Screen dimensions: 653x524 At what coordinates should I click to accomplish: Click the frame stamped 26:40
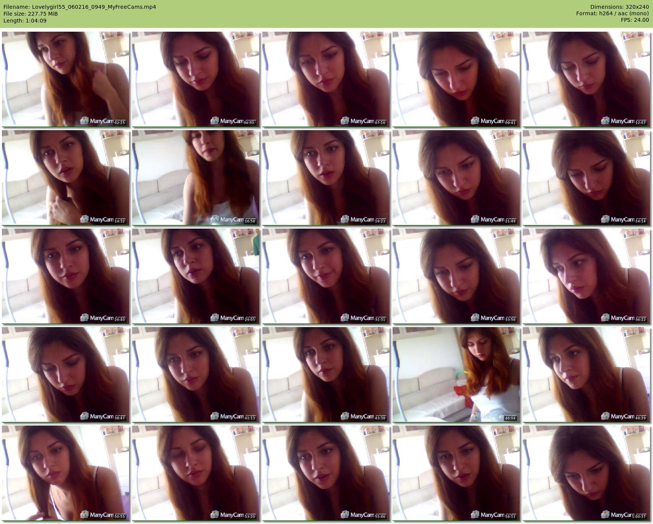(x=65, y=276)
